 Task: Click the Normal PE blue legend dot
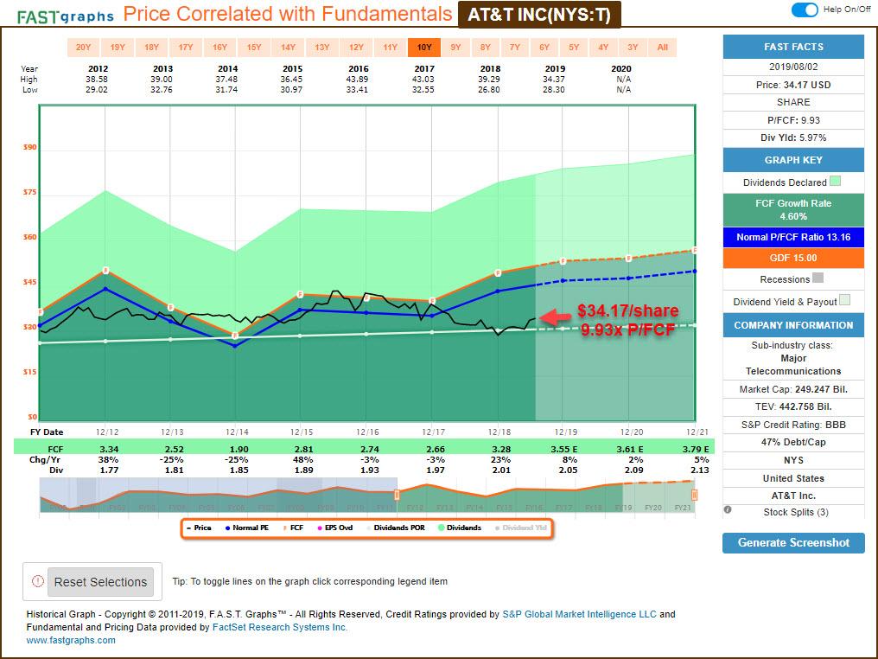coord(228,526)
